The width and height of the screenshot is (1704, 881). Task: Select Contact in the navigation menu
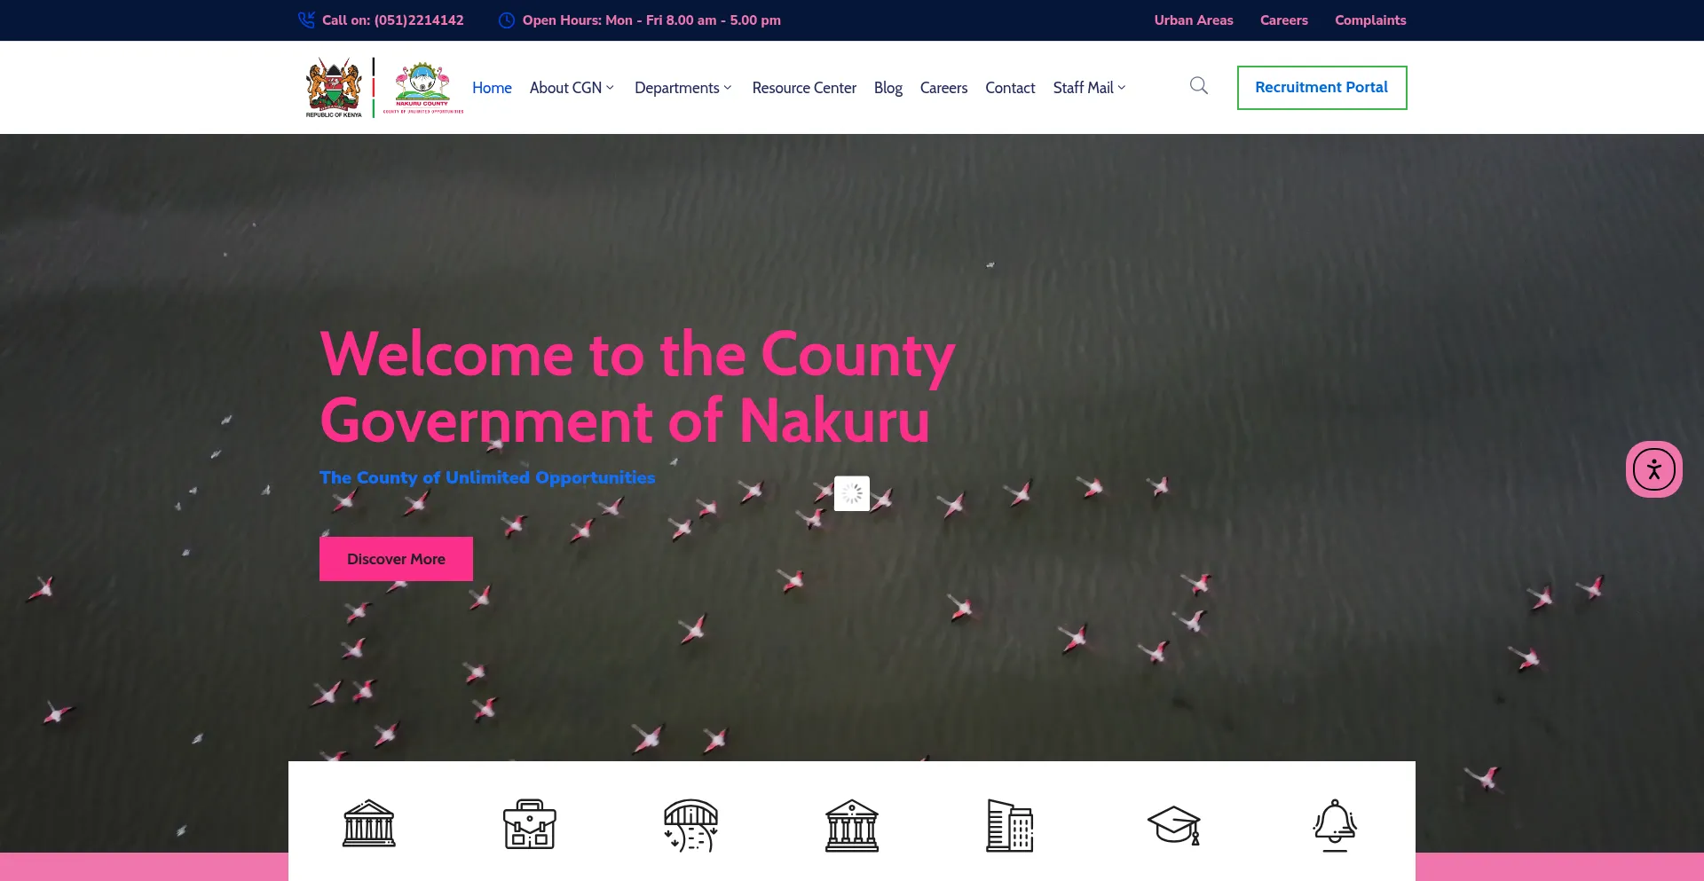[1010, 87]
